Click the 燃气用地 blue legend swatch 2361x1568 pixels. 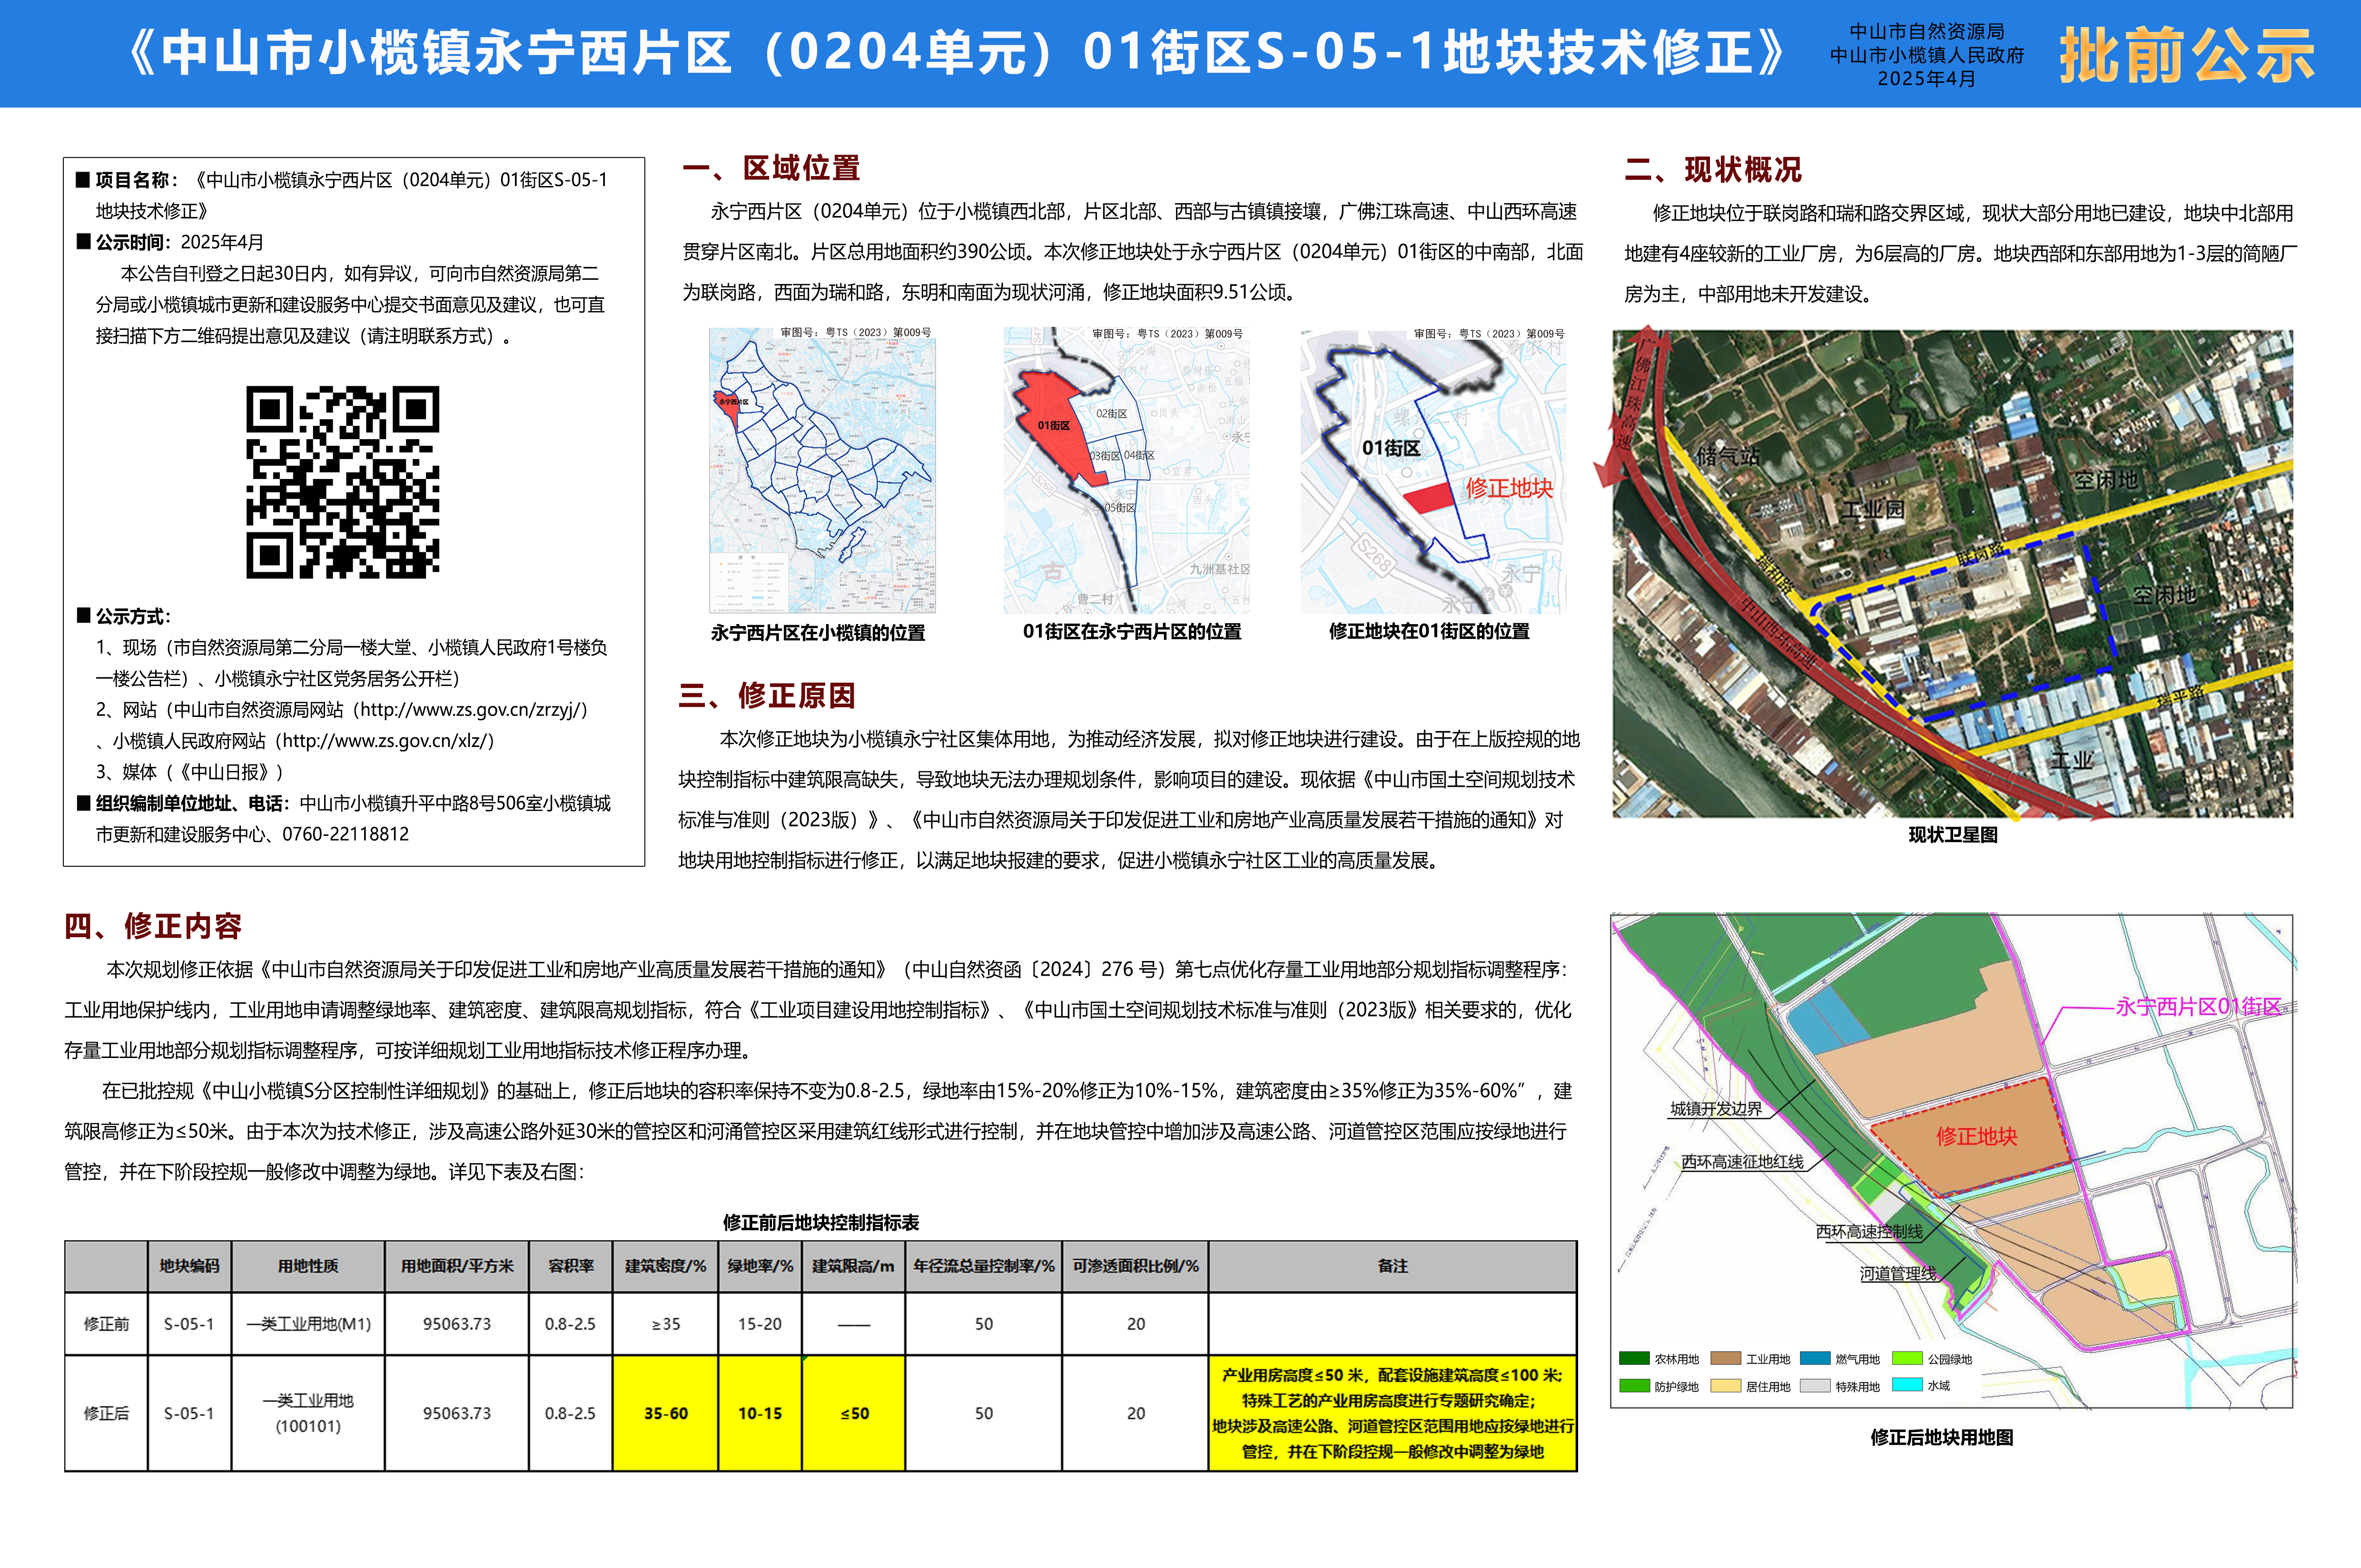click(1815, 1358)
